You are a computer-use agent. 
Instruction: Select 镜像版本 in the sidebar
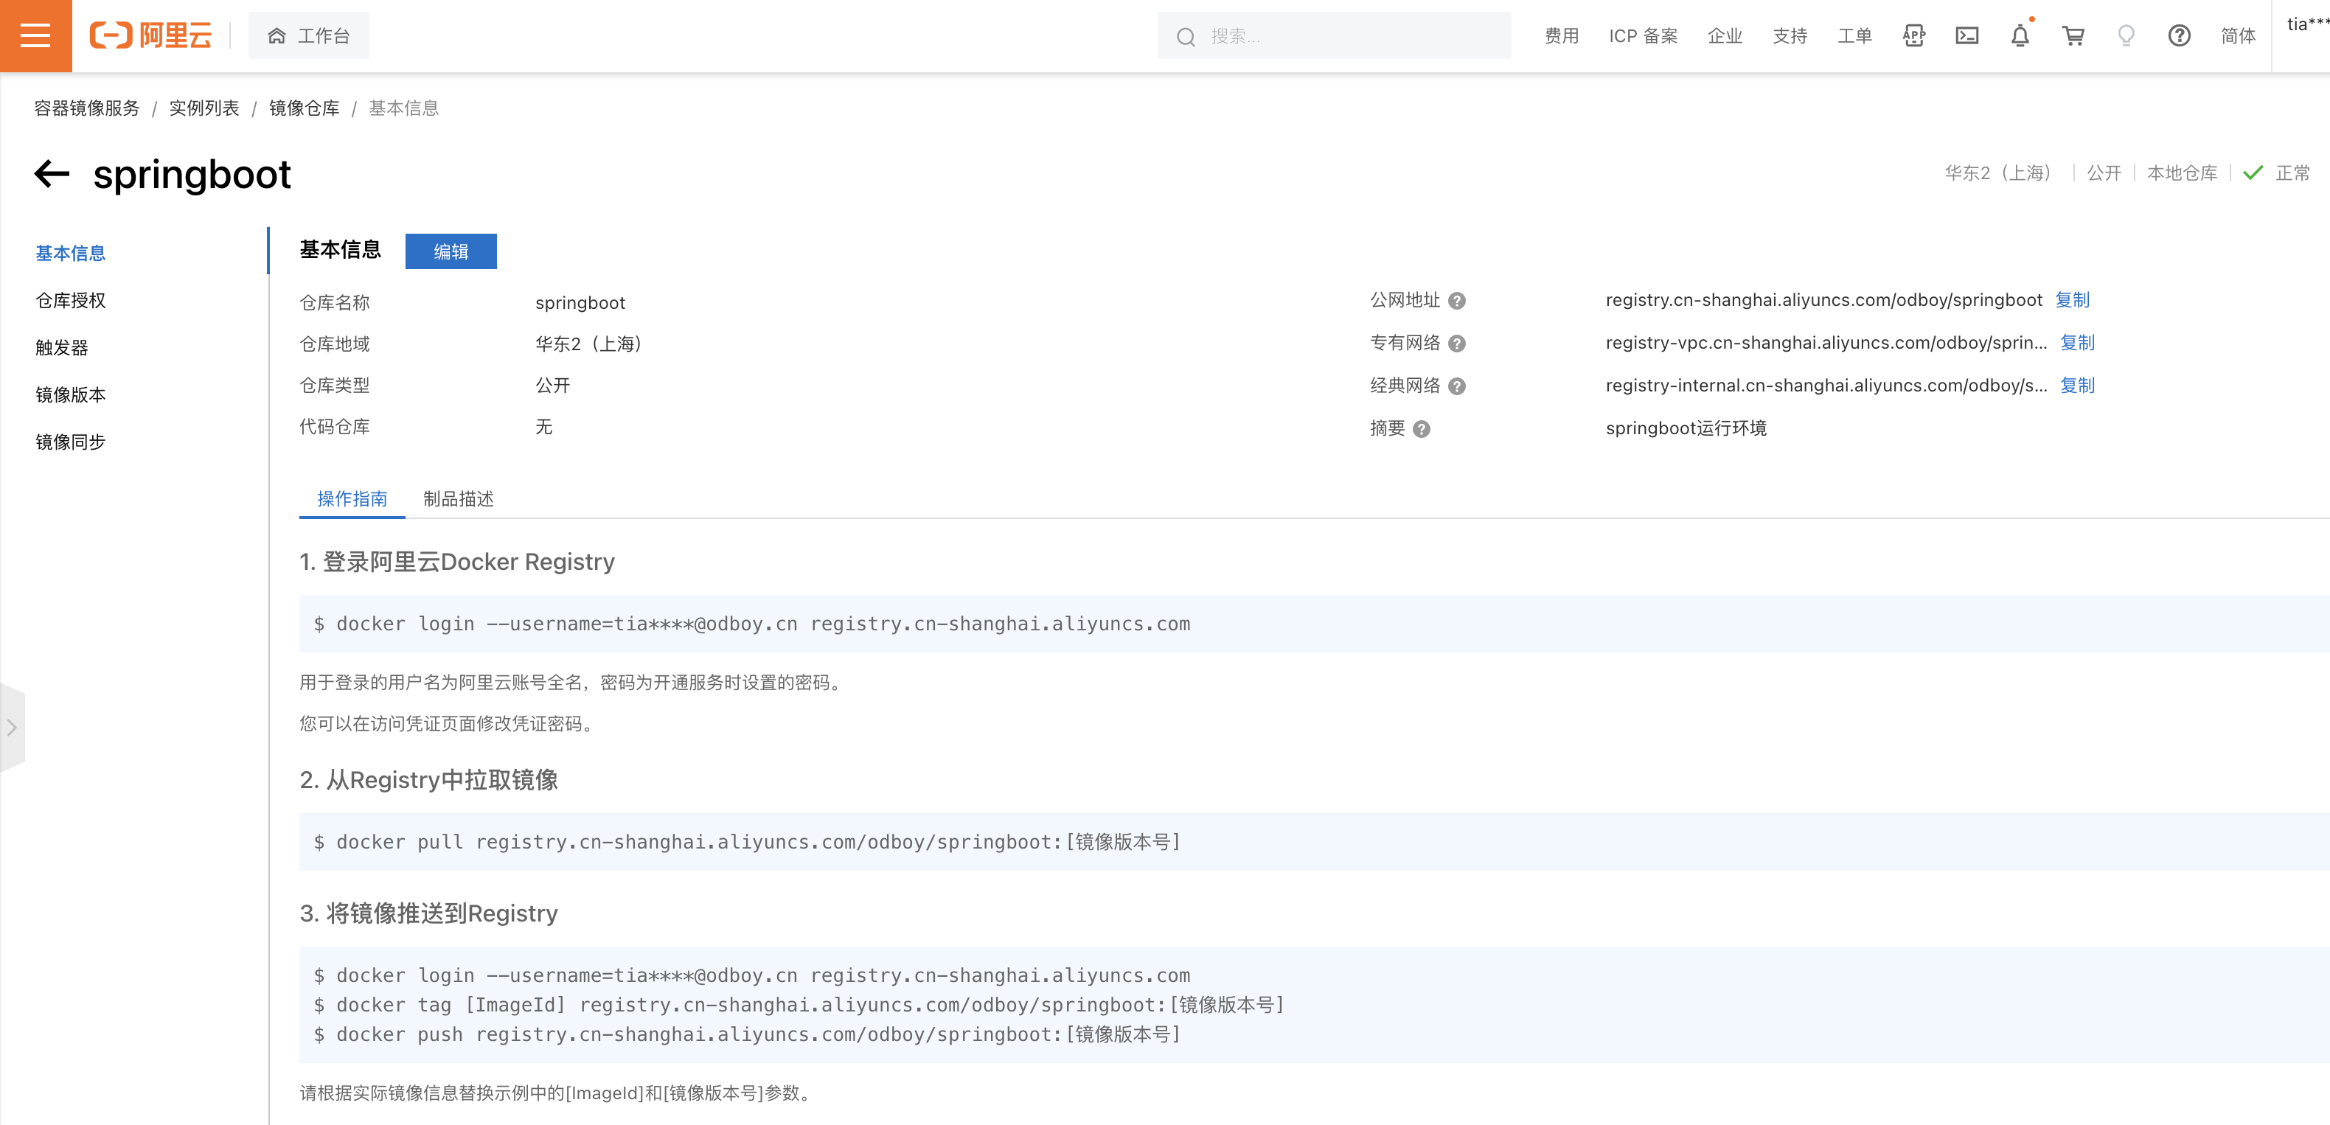71,394
